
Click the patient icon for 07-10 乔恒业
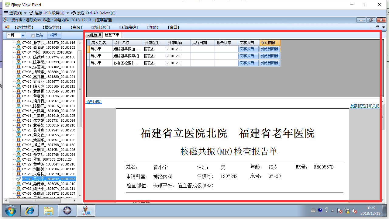19,82
